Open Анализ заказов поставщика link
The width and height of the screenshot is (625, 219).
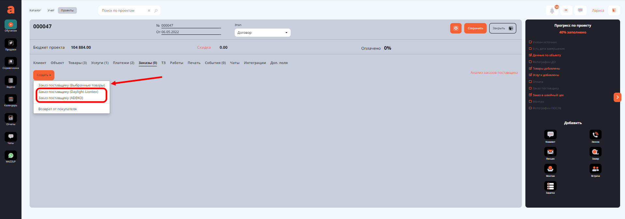point(494,73)
